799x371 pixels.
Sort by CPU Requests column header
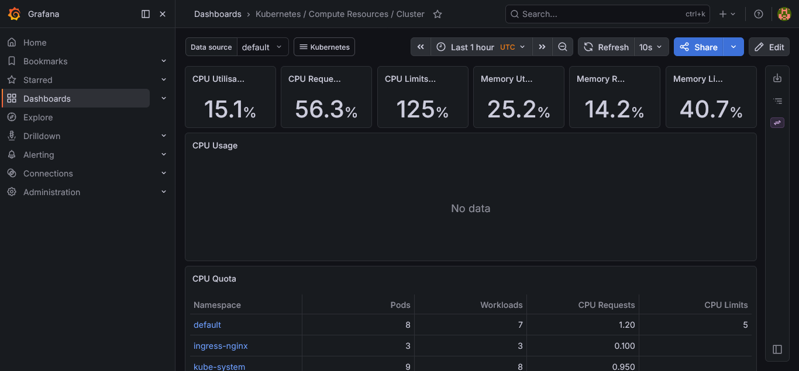607,305
